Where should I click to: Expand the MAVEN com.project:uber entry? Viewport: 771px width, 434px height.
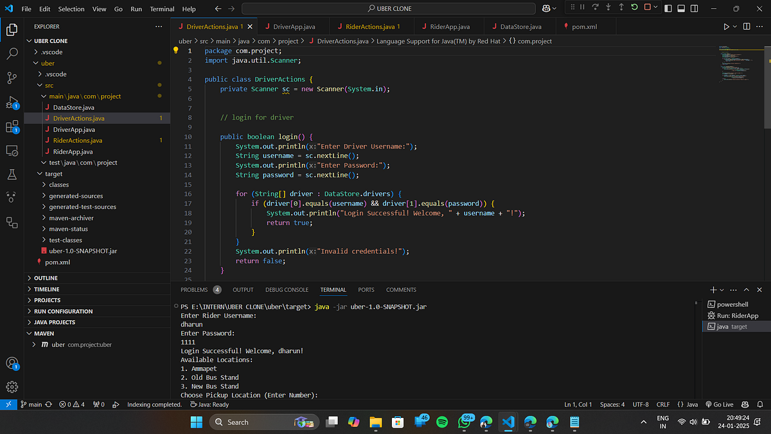point(33,344)
